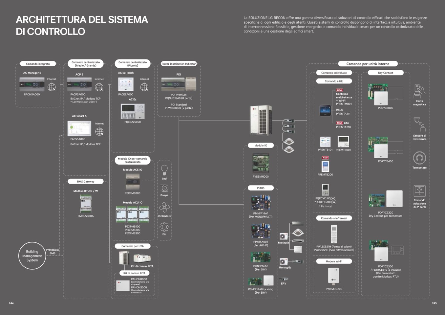445x315 pixels.
Task: Select the Termostato dial icon
Action: coord(419,158)
